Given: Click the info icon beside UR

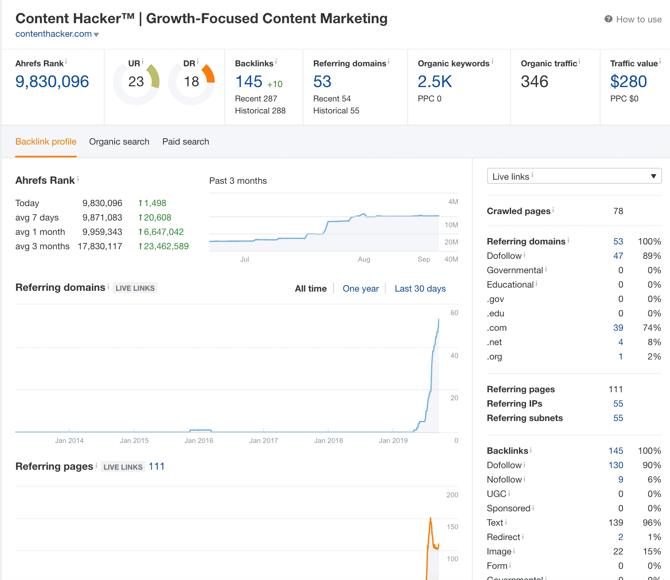Looking at the screenshot, I should 143,62.
